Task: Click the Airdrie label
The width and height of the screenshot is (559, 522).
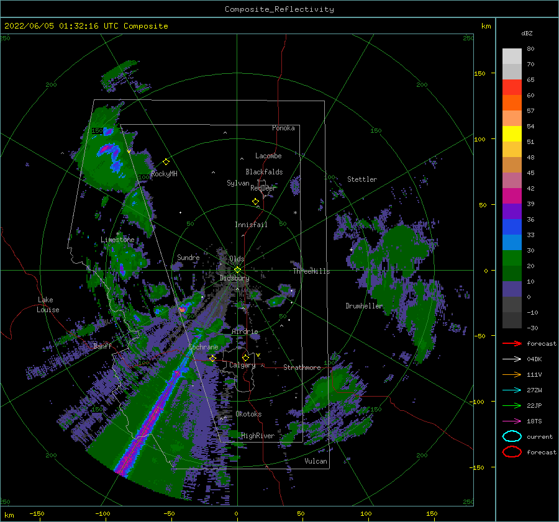Action: click(x=245, y=331)
